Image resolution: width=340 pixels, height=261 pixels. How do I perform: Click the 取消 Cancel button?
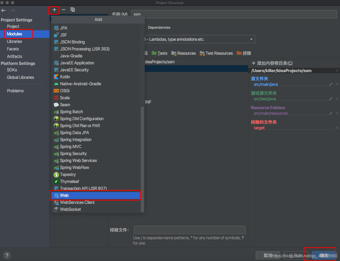click(x=268, y=255)
